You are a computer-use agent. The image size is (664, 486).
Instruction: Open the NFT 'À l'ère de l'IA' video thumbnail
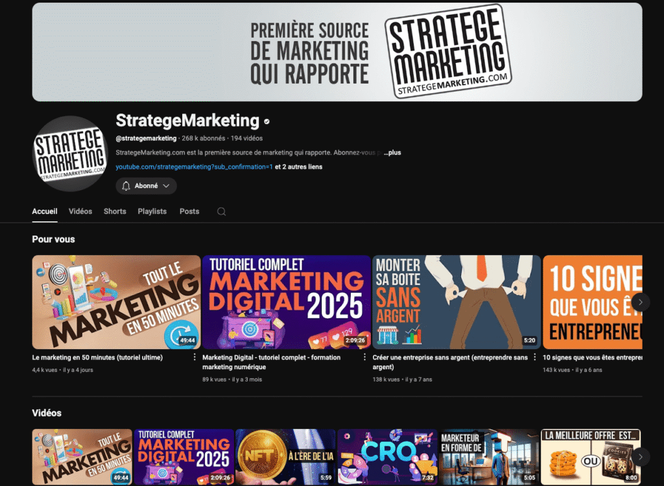(x=285, y=457)
